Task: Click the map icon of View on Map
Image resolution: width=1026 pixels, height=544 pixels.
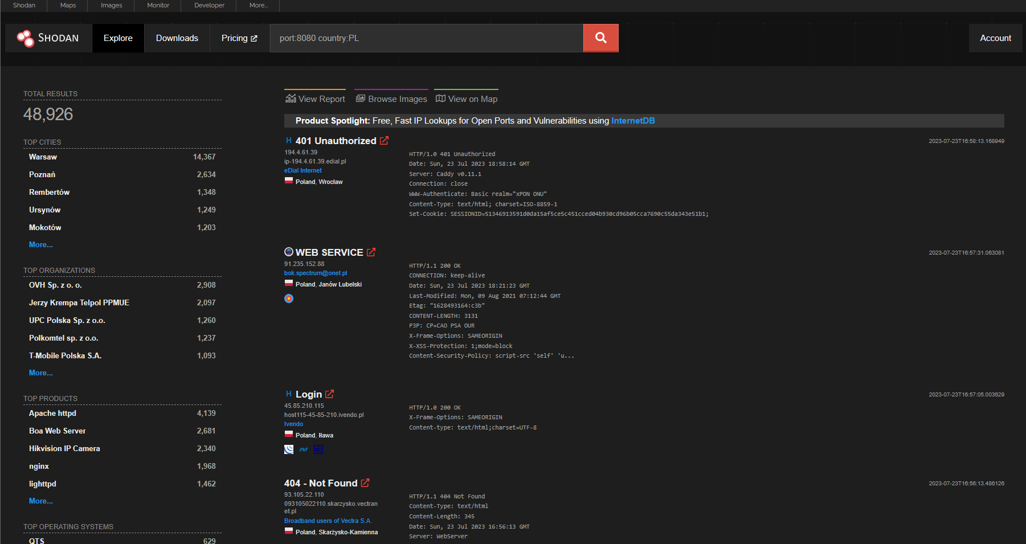Action: click(x=440, y=99)
